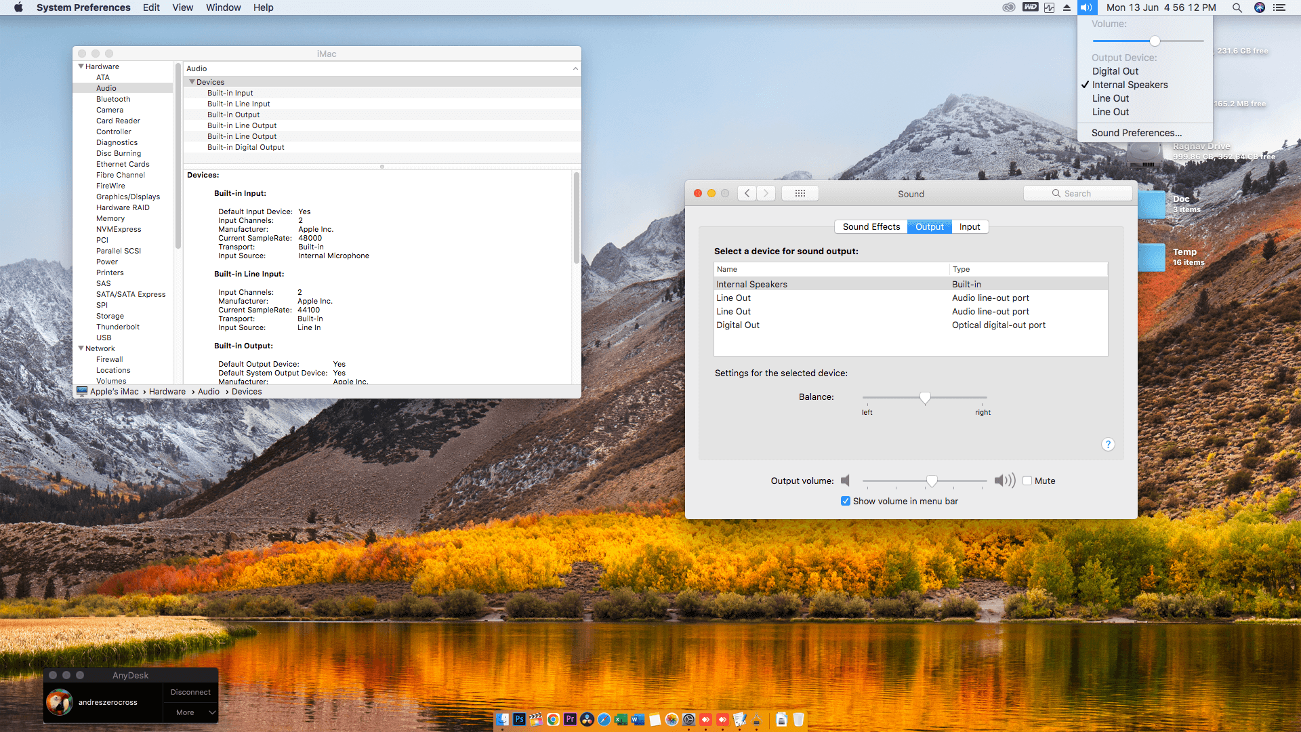Go back in the Sound preferences window

(x=747, y=193)
